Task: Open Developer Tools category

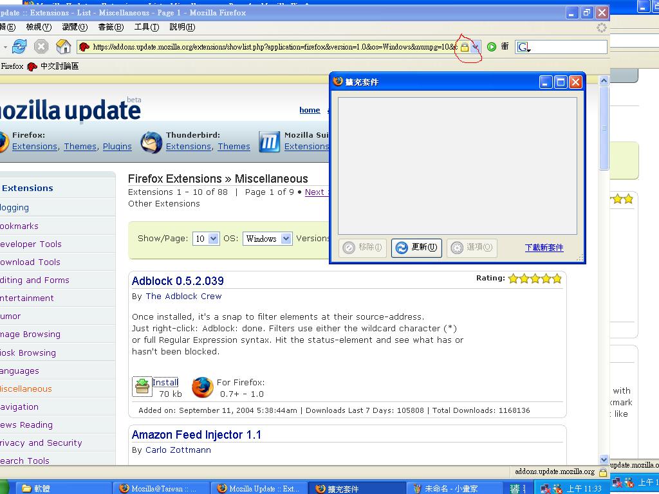Action: point(30,244)
